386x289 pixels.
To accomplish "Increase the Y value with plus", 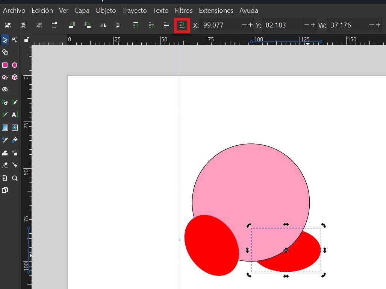I will coord(313,25).
